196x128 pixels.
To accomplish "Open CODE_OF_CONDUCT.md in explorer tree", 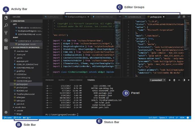I will click(26, 64).
